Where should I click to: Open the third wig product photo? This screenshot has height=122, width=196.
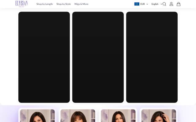tap(118, 116)
